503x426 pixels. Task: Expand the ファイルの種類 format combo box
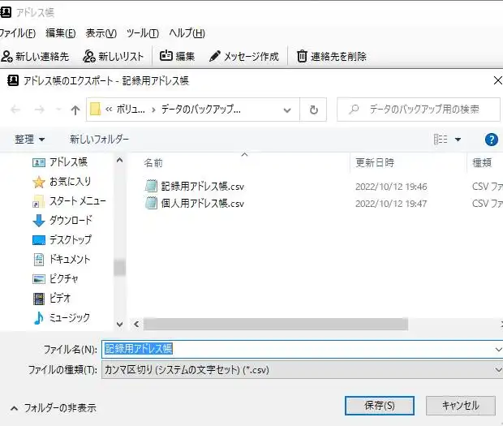click(x=302, y=369)
